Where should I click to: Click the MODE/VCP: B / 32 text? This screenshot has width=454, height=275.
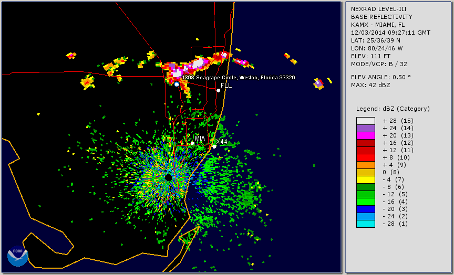379,64
